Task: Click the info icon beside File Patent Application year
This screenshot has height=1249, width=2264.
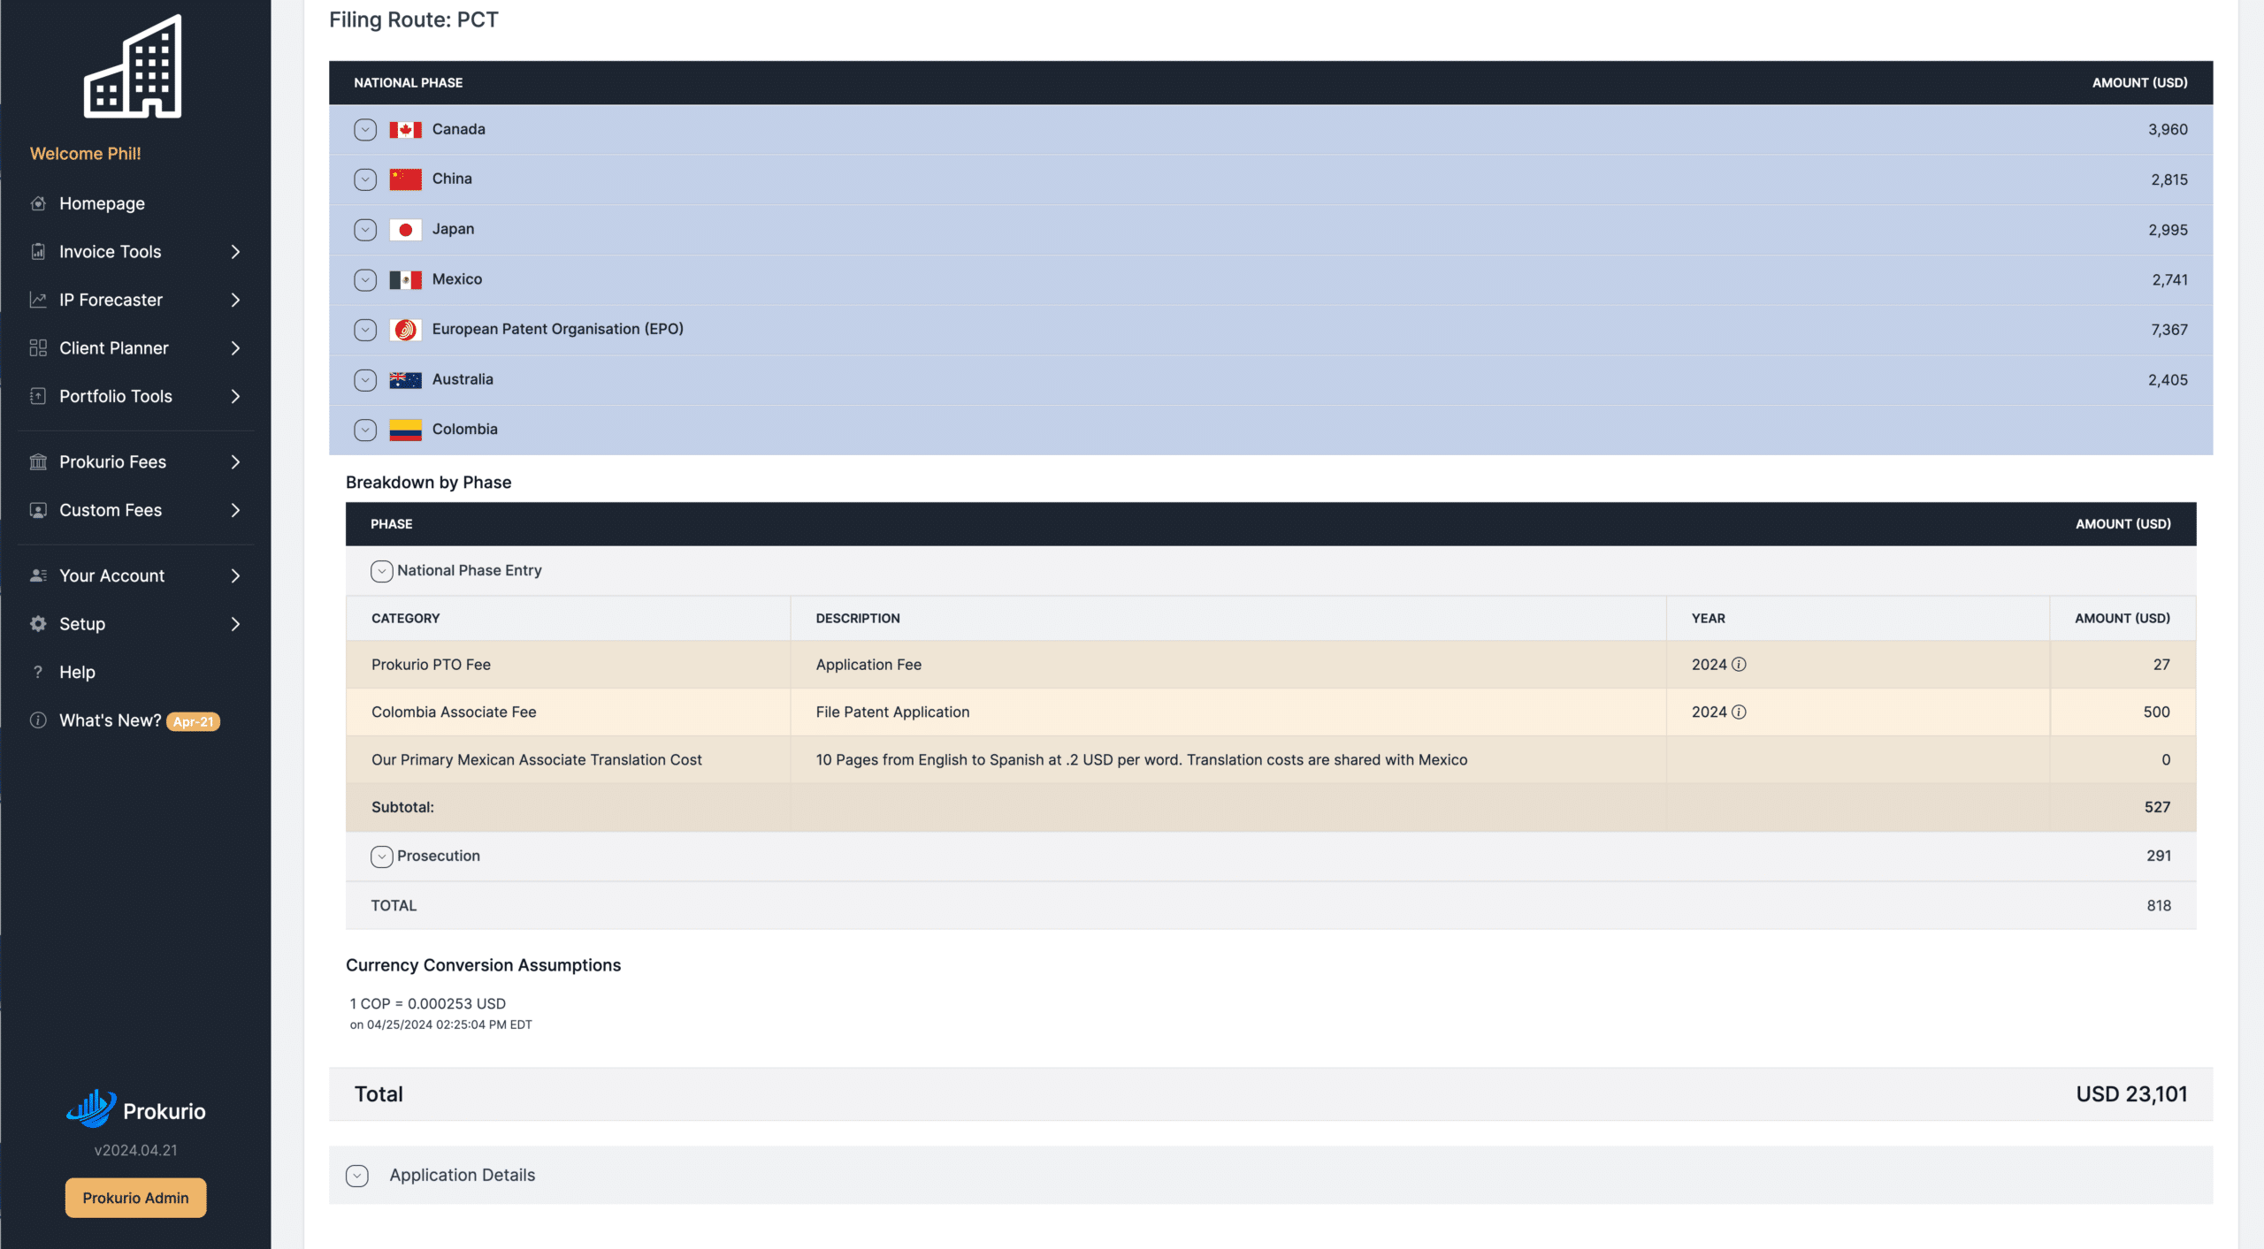Action: click(x=1739, y=712)
